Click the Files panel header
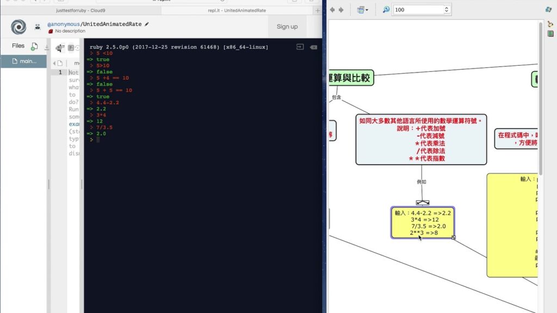The height and width of the screenshot is (313, 557). click(x=18, y=46)
